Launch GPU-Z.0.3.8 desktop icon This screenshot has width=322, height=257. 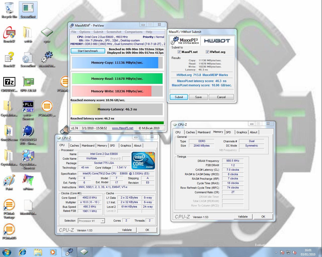pyautogui.click(x=28, y=84)
